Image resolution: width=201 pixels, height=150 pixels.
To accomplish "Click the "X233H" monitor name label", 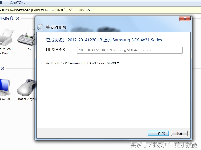I will pos(6,99).
